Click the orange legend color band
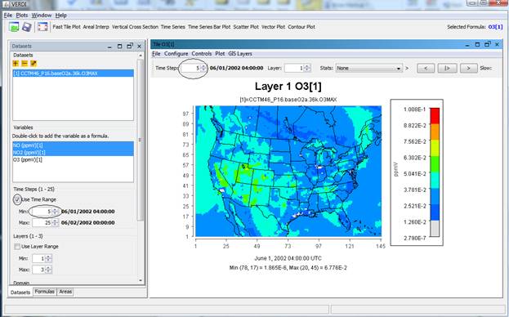The image size is (509, 317). click(435, 132)
